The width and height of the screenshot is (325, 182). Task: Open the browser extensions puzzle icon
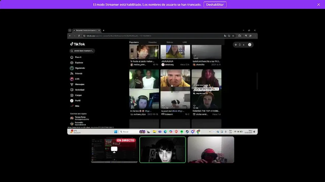[239, 36]
